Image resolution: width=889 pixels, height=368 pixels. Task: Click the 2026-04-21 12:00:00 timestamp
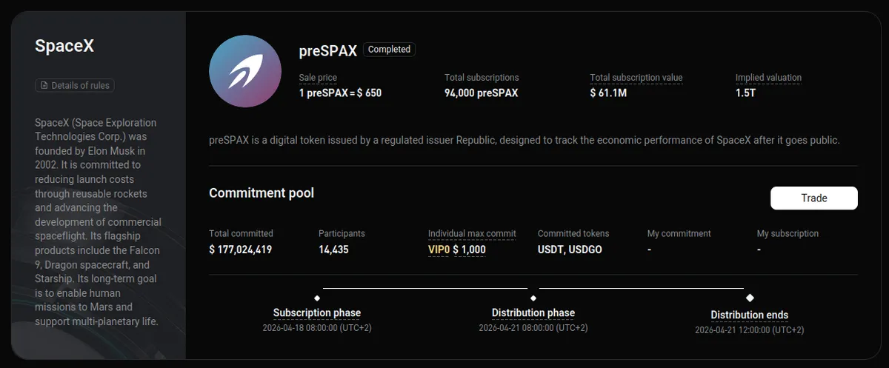tap(750, 329)
